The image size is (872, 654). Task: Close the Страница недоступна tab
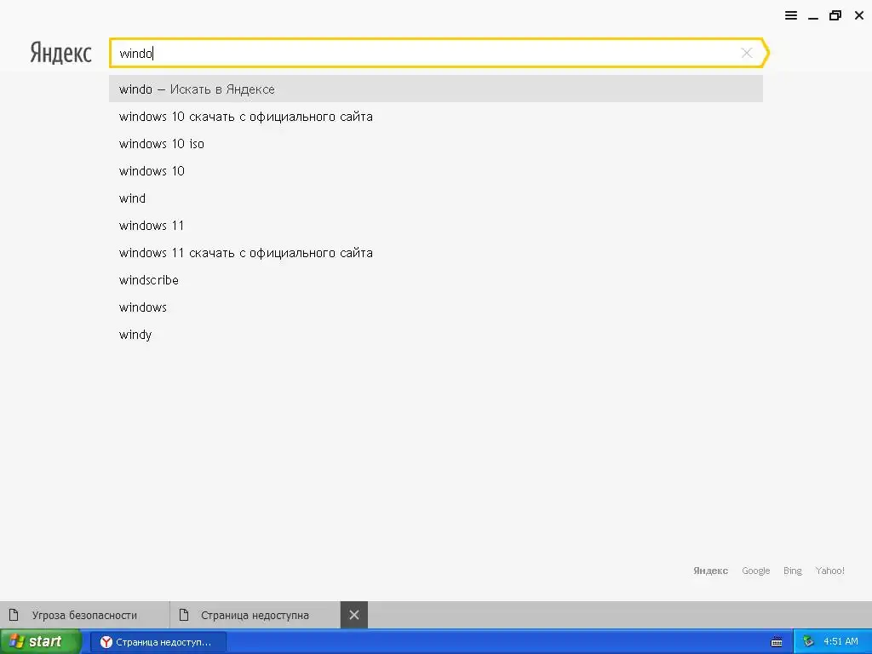354,615
